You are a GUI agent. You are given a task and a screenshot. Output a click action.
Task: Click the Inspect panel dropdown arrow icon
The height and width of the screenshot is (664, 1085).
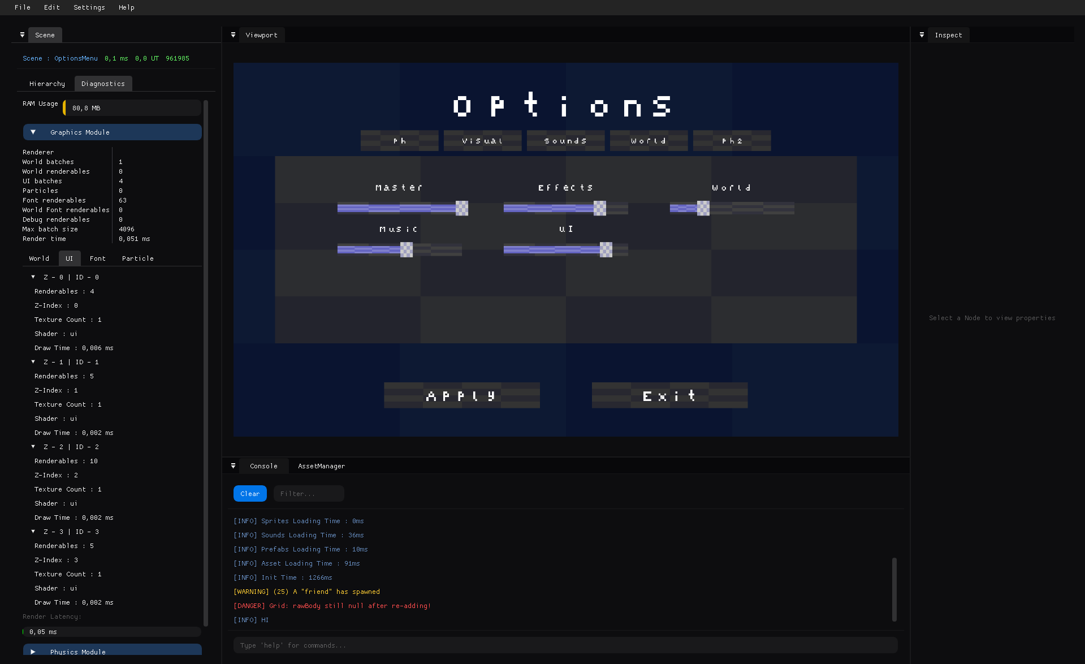922,35
